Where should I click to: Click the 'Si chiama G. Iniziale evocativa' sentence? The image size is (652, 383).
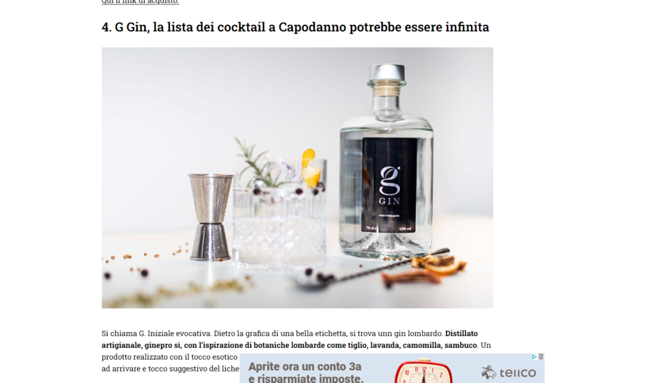(157, 333)
